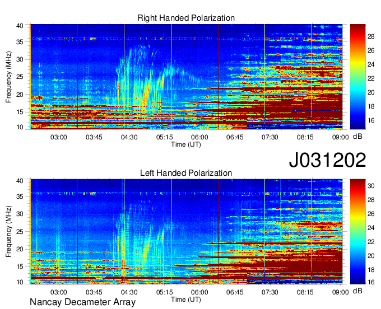Click the 20 value on the top colorbar
Screen dimensions: 381x309
click(371, 92)
